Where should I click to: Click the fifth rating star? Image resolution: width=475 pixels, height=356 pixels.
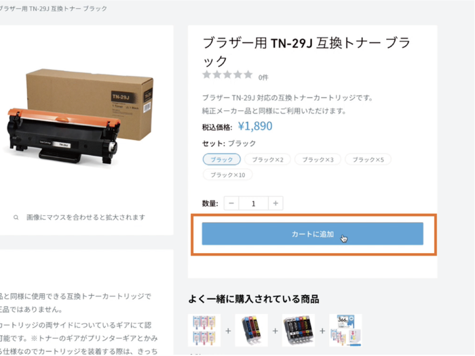tap(248, 74)
